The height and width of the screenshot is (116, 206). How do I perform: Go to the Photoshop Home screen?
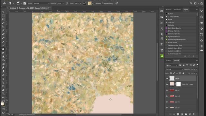coord(5,4)
